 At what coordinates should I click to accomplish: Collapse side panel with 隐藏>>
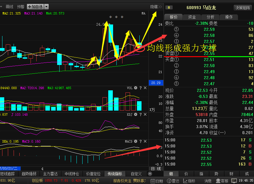pos(156,7)
